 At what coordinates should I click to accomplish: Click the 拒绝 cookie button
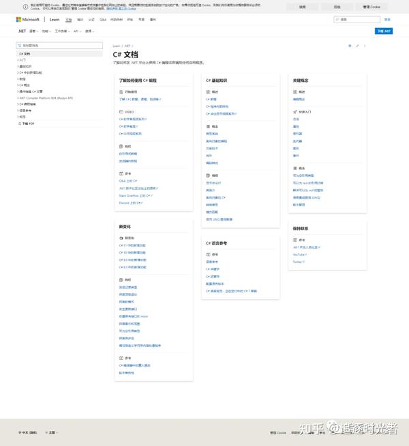point(337,7)
